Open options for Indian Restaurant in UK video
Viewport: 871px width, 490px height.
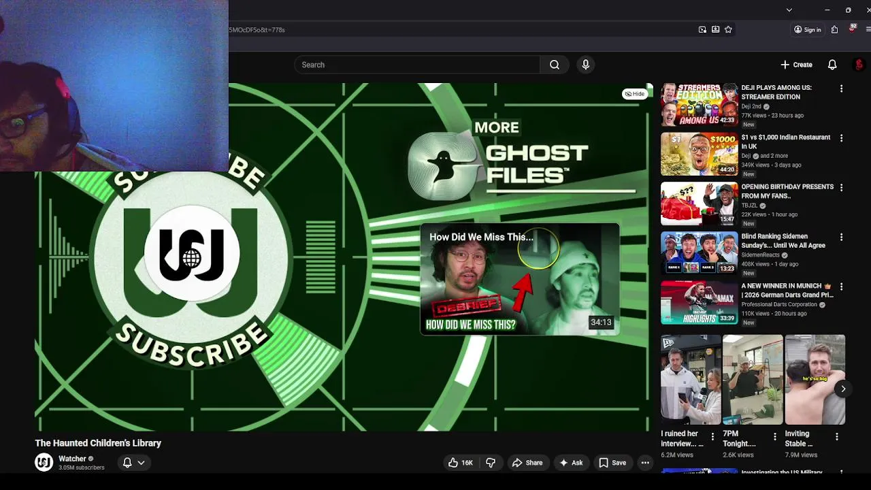click(841, 138)
